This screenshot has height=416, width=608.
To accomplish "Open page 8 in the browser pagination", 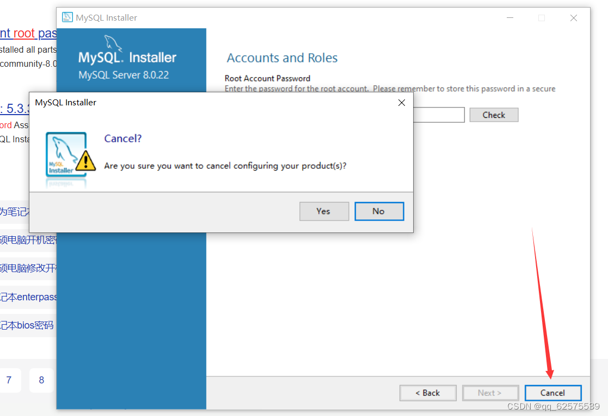I will click(x=41, y=380).
